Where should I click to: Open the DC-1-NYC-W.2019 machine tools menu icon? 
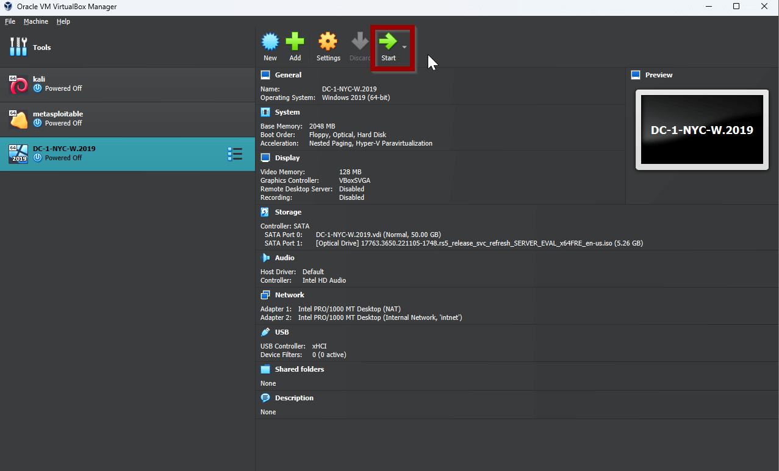[x=235, y=154]
